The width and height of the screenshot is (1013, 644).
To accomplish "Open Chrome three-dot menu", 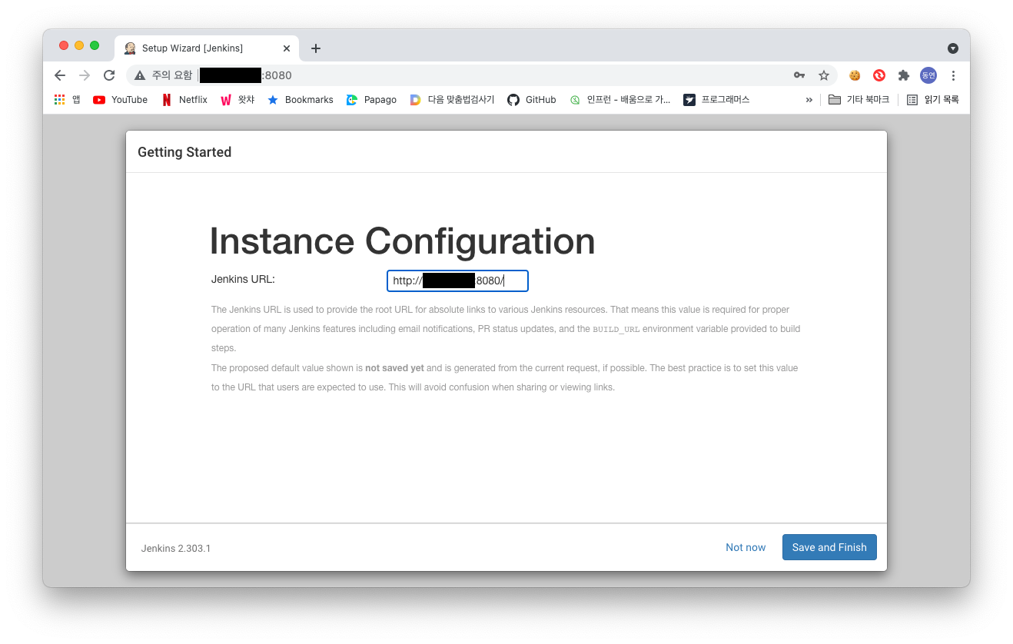I will coord(953,75).
